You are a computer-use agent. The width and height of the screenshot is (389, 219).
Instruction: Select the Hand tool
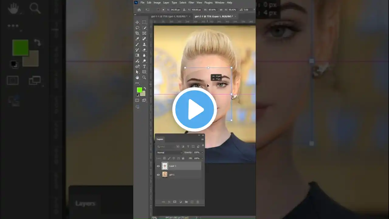tap(137, 78)
